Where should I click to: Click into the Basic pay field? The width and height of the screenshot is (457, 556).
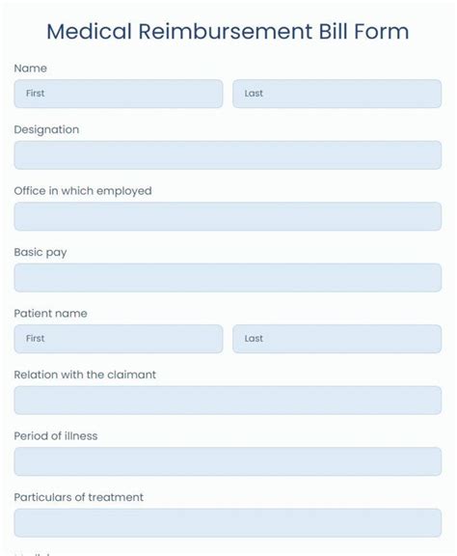click(228, 278)
